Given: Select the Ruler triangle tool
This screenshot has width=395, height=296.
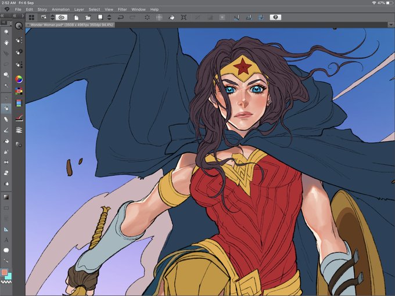Looking at the screenshot, I should 6,229.
